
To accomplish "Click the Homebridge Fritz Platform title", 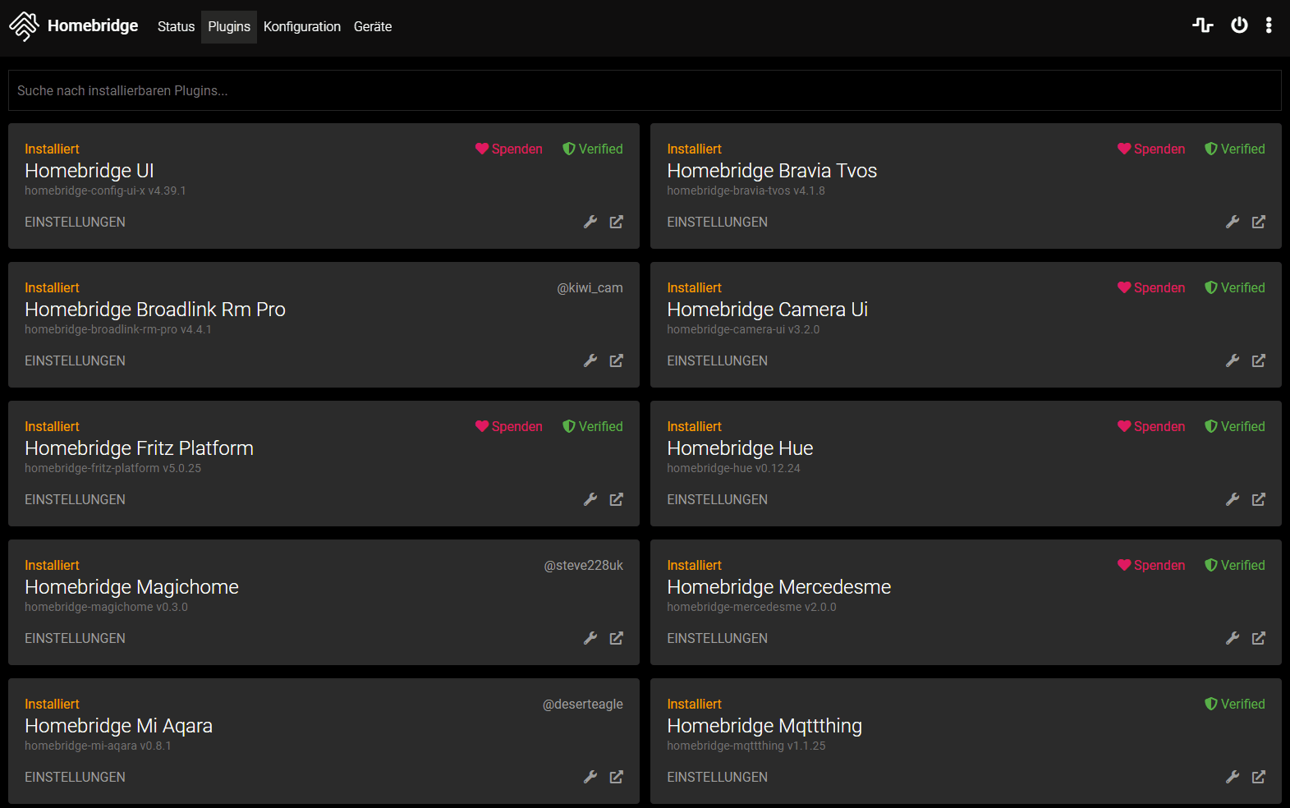I will pyautogui.click(x=139, y=448).
